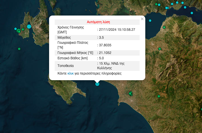This screenshot has width=202, height=133.
Task: Click the cyan marker at the far right, over the sea
Action: pos(192,13)
